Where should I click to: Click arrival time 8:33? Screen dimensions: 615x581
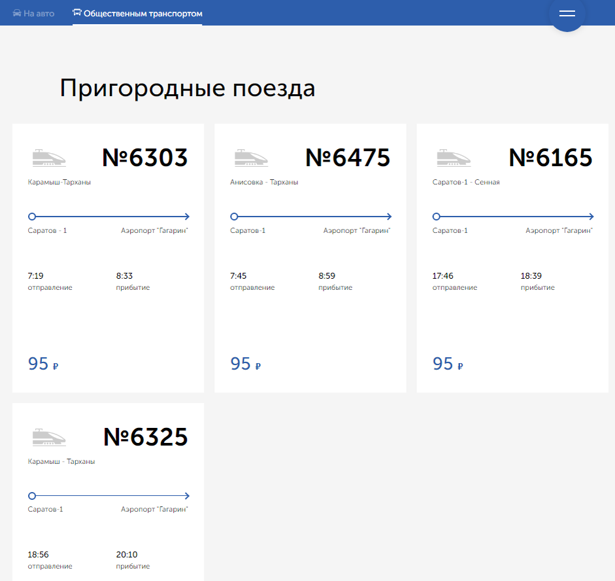124,275
